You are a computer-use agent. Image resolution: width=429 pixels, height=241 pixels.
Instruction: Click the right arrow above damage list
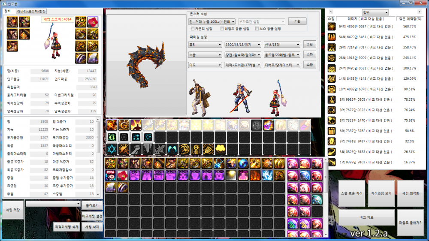420,12
